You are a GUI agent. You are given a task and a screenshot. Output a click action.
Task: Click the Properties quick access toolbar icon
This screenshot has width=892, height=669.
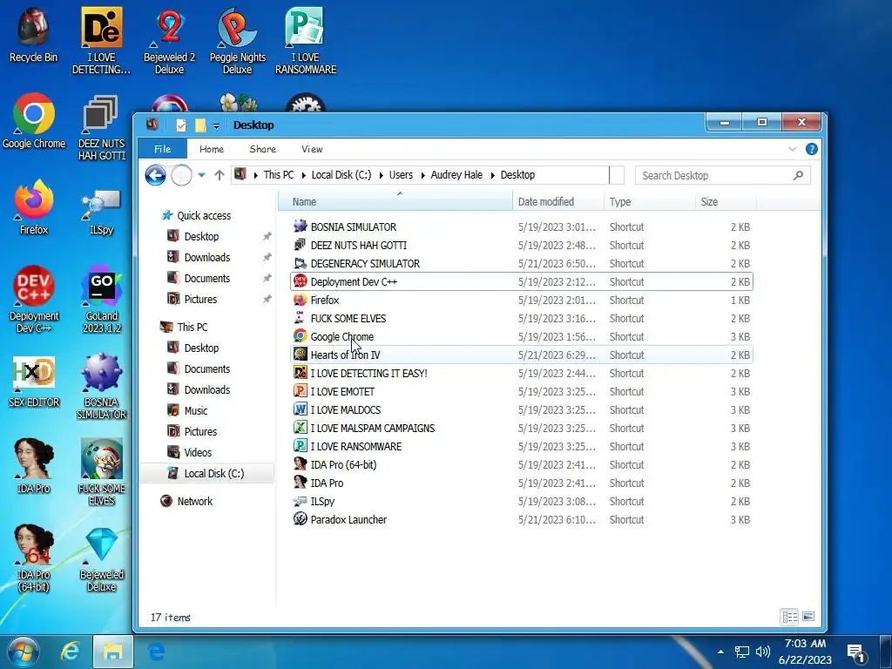(181, 125)
